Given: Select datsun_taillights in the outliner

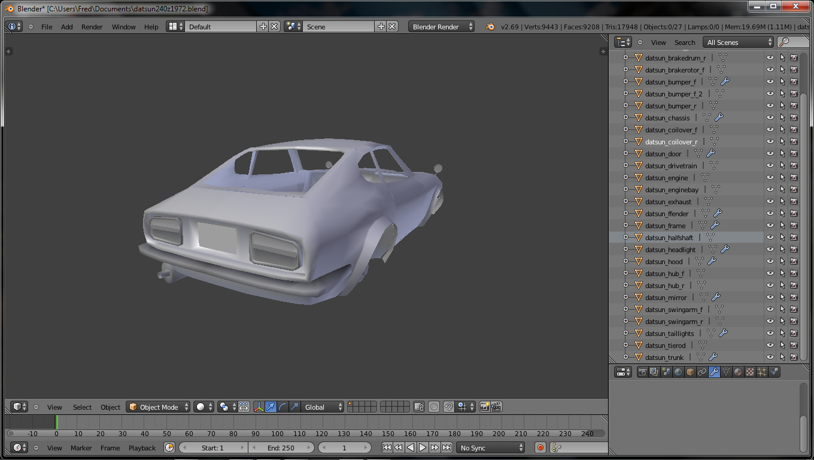Looking at the screenshot, I should click(669, 334).
